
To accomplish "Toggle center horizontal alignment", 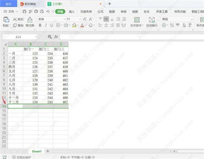I will [106, 25].
